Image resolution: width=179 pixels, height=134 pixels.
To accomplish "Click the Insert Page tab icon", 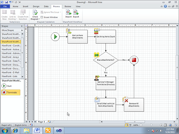I will (x=50, y=122).
